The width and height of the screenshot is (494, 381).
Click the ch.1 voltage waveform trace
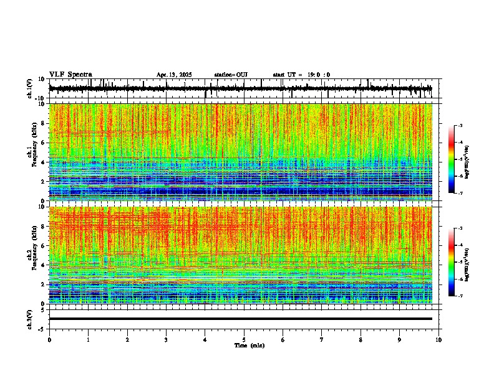[x=240, y=88]
